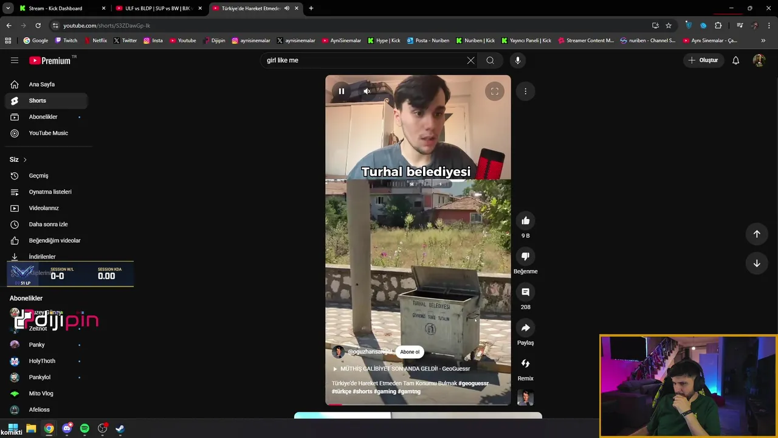Switch to ULF vs BLDP tab
The image size is (778, 438).
click(158, 9)
